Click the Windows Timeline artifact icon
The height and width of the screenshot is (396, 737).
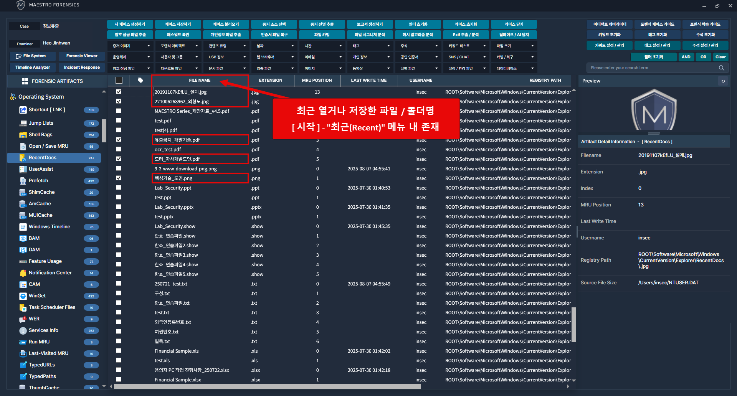(x=23, y=227)
